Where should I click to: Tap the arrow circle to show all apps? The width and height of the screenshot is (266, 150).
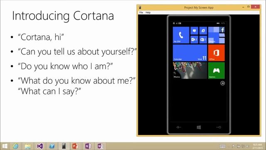223,83
